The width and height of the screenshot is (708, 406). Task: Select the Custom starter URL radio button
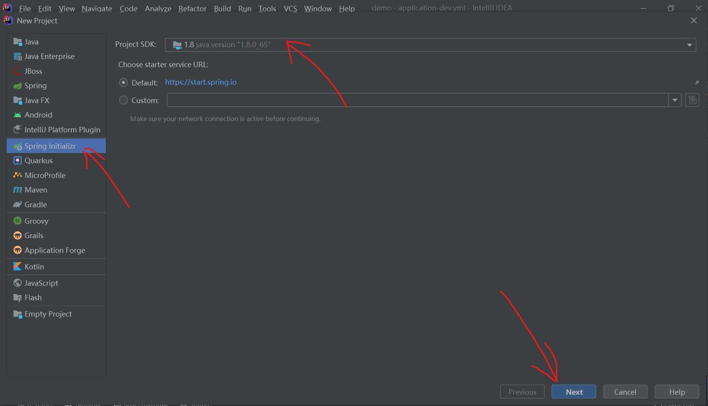[x=123, y=100]
